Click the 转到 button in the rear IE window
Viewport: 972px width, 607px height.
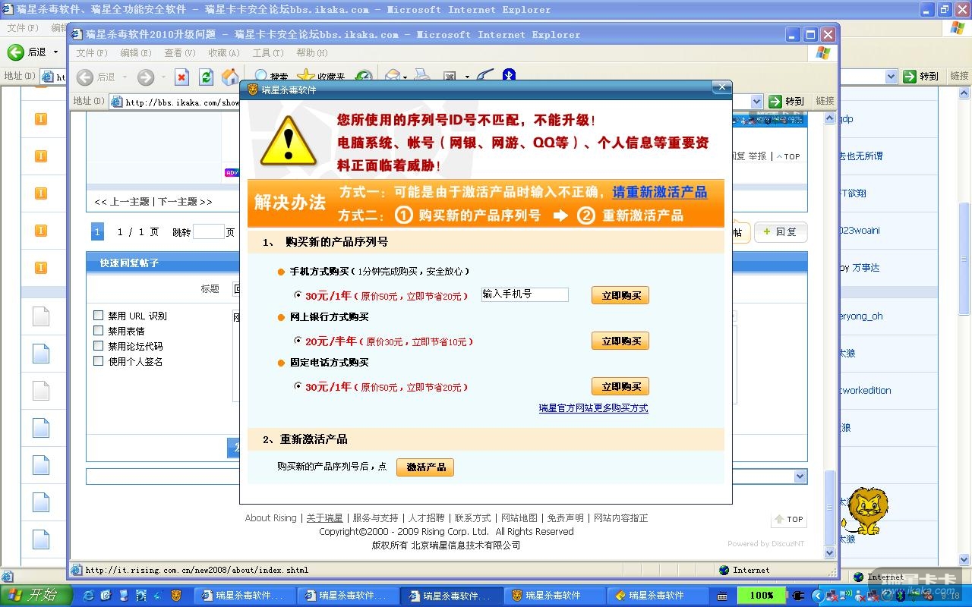coord(921,77)
